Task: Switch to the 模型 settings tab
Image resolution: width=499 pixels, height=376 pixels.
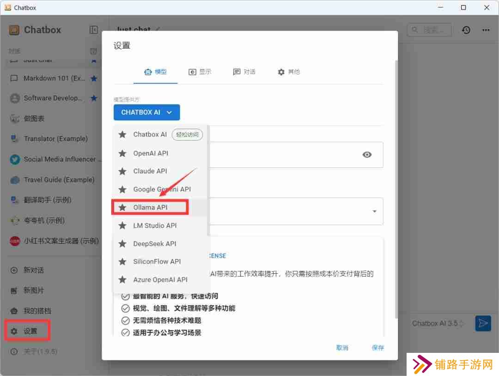Action: coord(155,72)
